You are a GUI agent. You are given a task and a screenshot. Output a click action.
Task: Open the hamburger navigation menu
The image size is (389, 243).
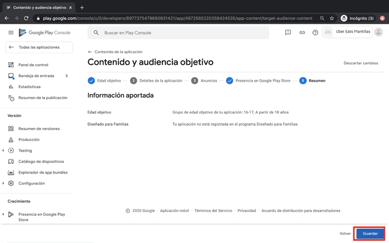click(x=11, y=33)
